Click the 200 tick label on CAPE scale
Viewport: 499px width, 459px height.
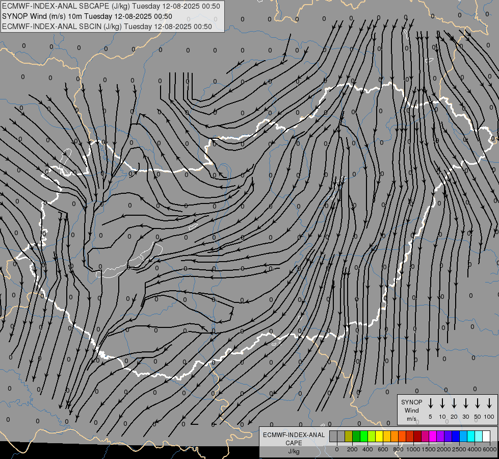point(352,449)
